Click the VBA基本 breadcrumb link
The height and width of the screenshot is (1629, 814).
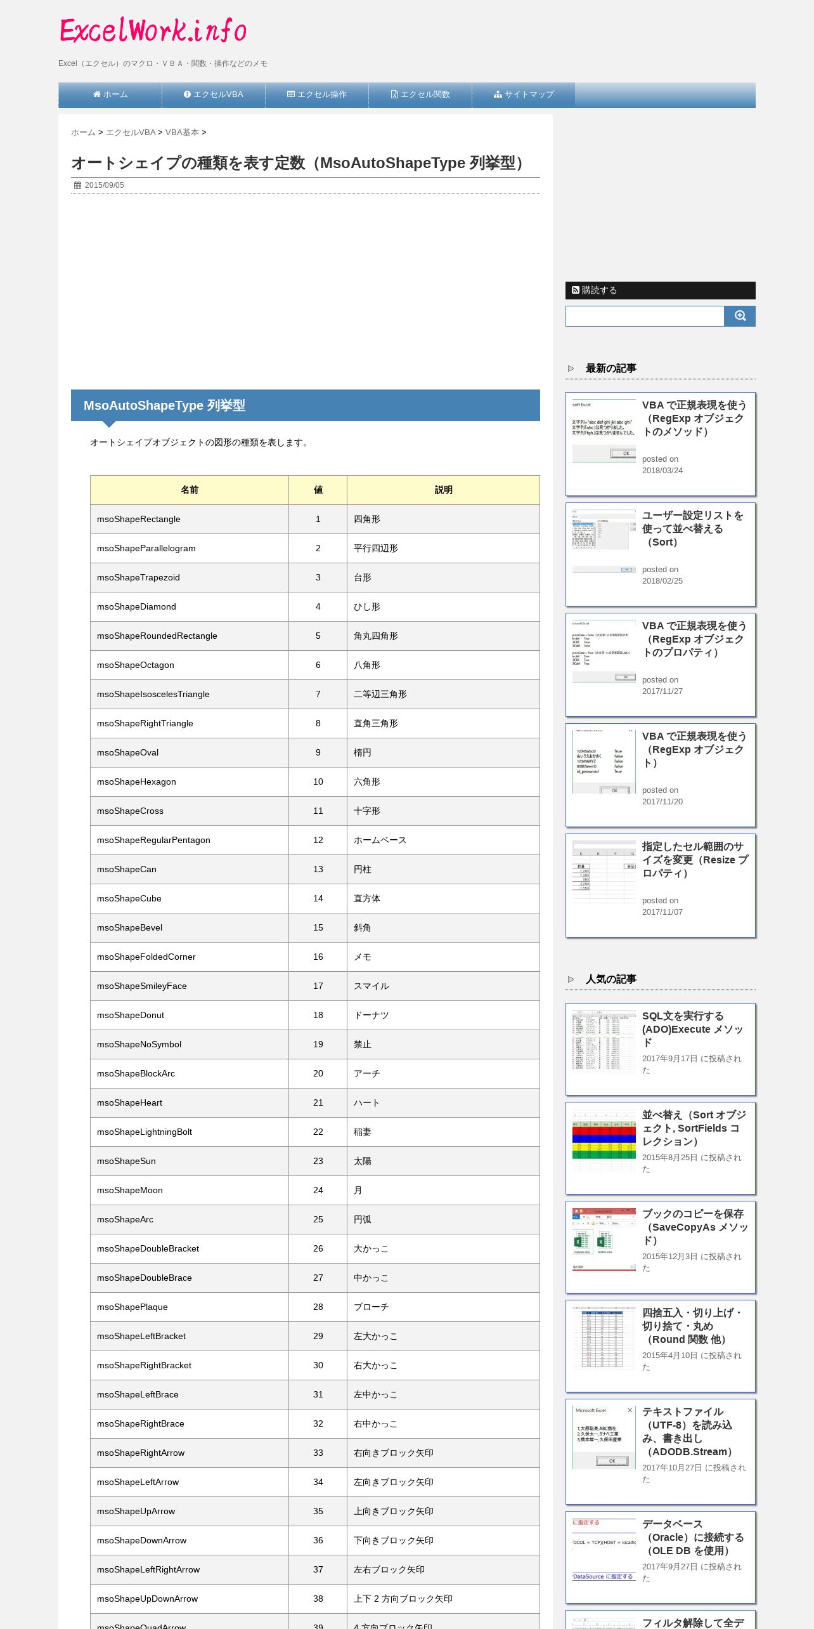click(182, 133)
